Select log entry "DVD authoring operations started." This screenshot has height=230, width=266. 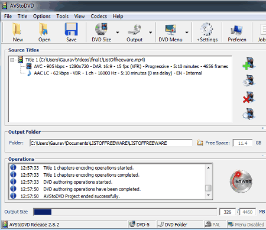[77, 182]
